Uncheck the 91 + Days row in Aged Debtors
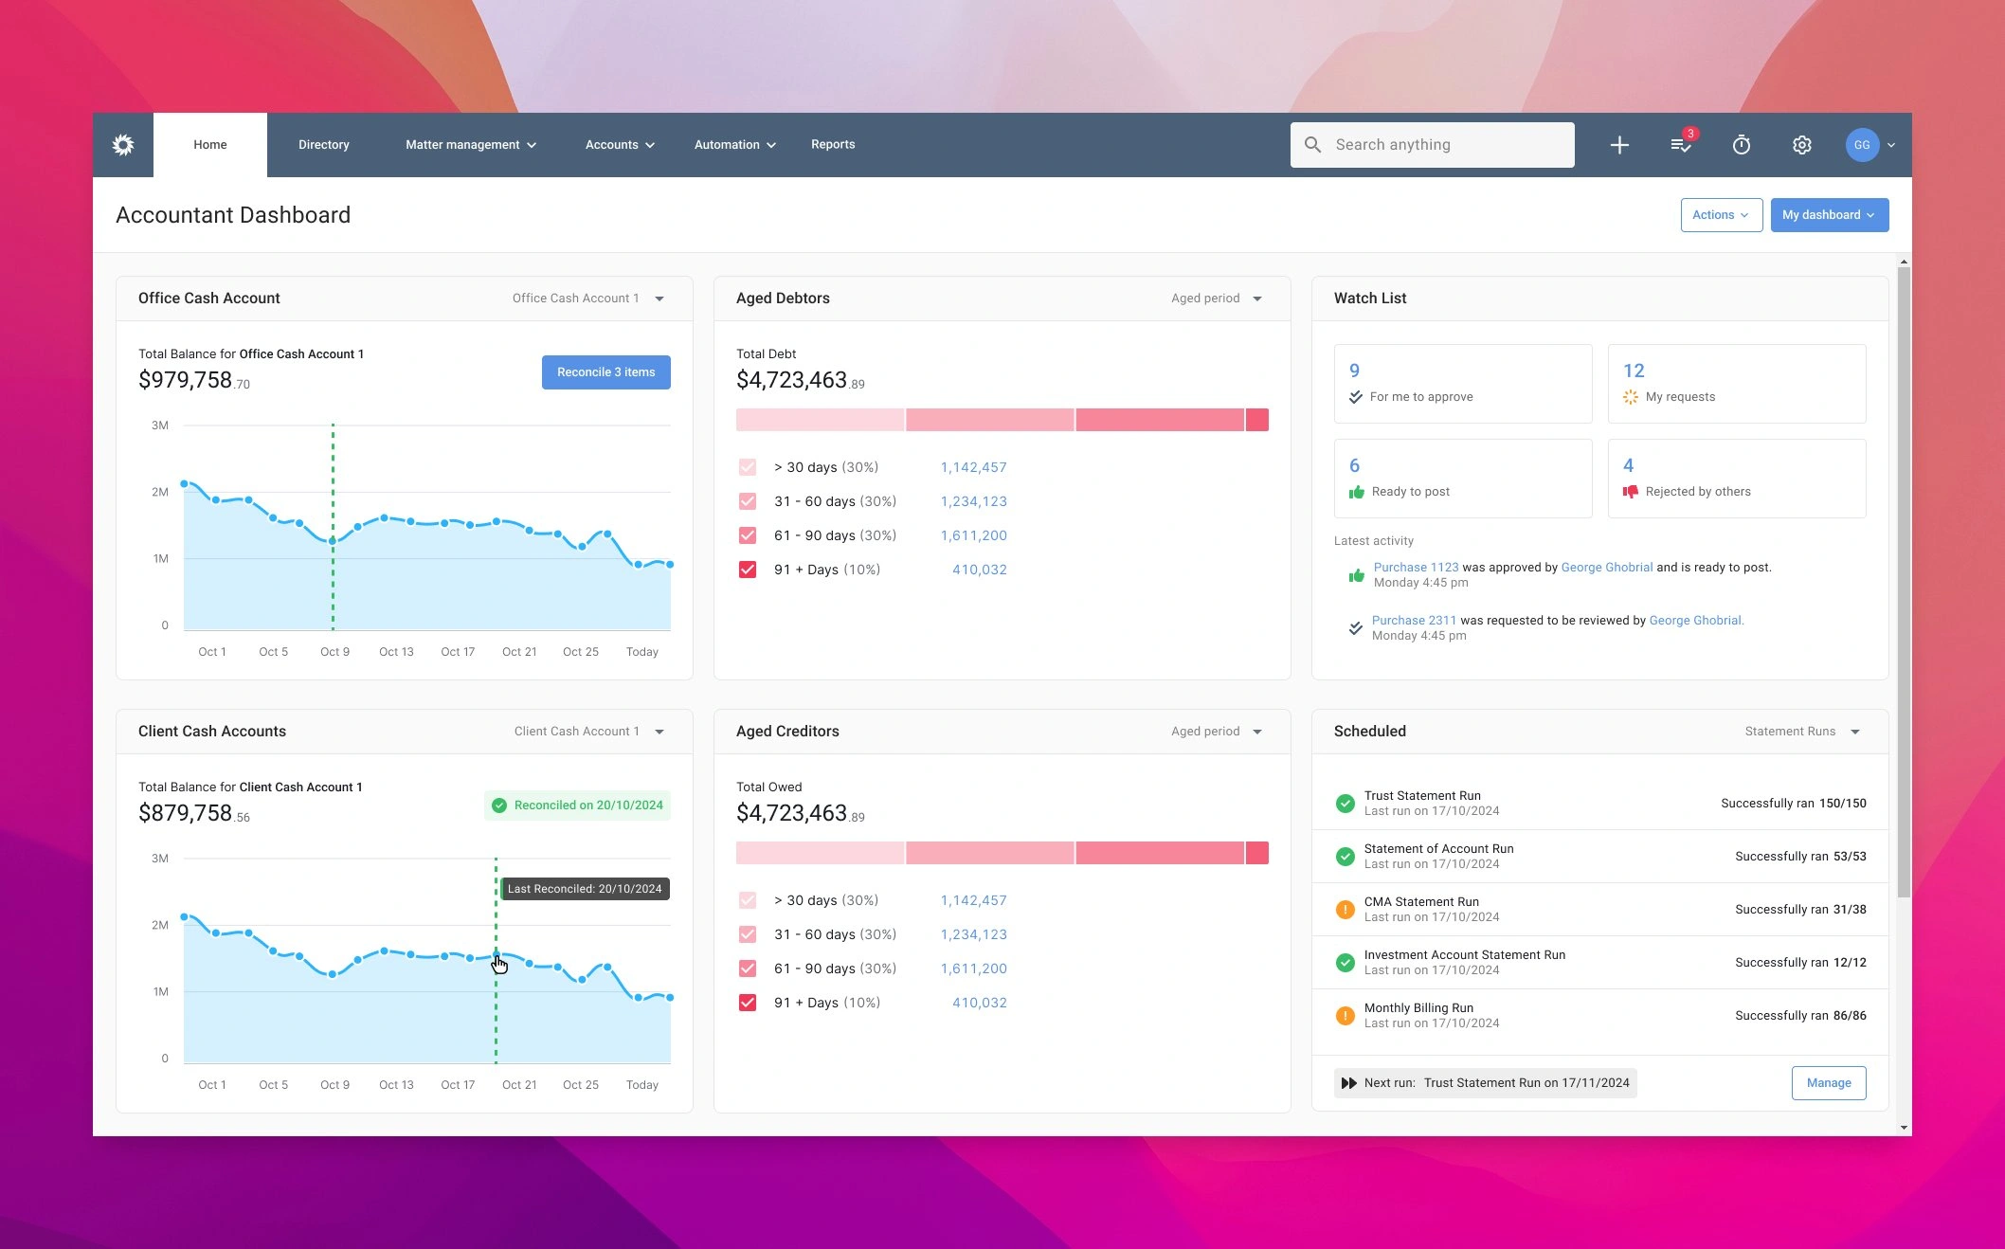Image resolution: width=2005 pixels, height=1249 pixels. tap(748, 570)
